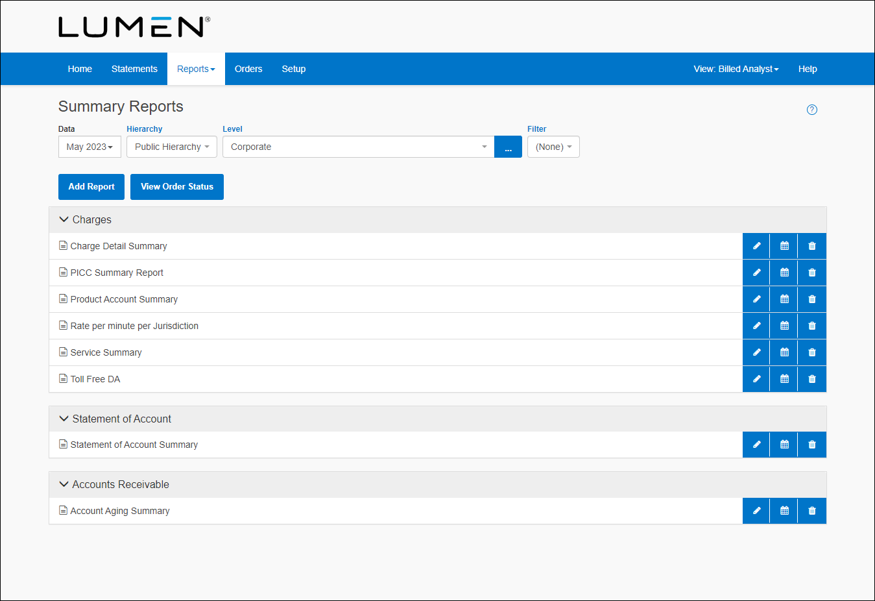875x601 pixels.
Task: Click the Level label link
Action: coord(232,129)
